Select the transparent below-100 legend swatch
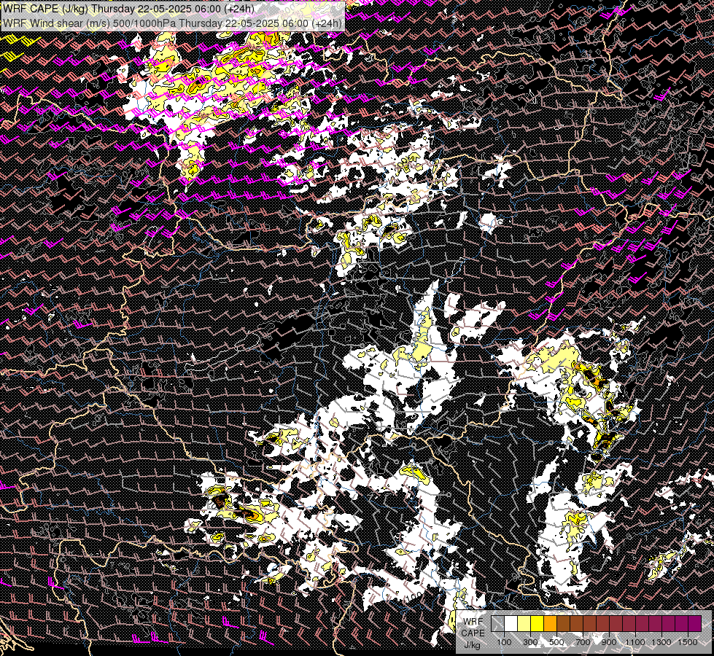 [x=497, y=623]
